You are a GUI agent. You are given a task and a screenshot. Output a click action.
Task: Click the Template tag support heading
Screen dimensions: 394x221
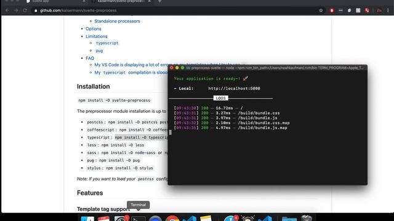point(103,209)
